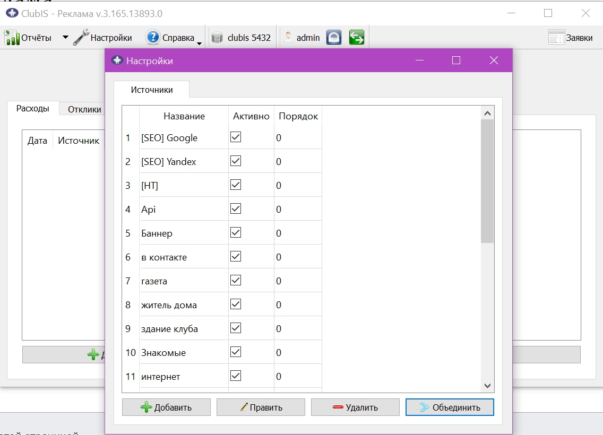This screenshot has width=603, height=435.
Task: Click the sources list vertical scrollbar thumb
Action: point(487,181)
